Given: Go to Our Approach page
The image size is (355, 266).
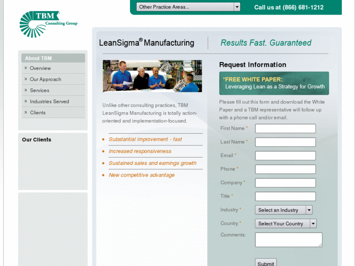Looking at the screenshot, I should [x=45, y=79].
